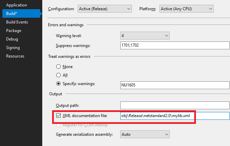Select the Build tab in sidebar
Viewport: 230px width, 146px height.
[x=12, y=14]
